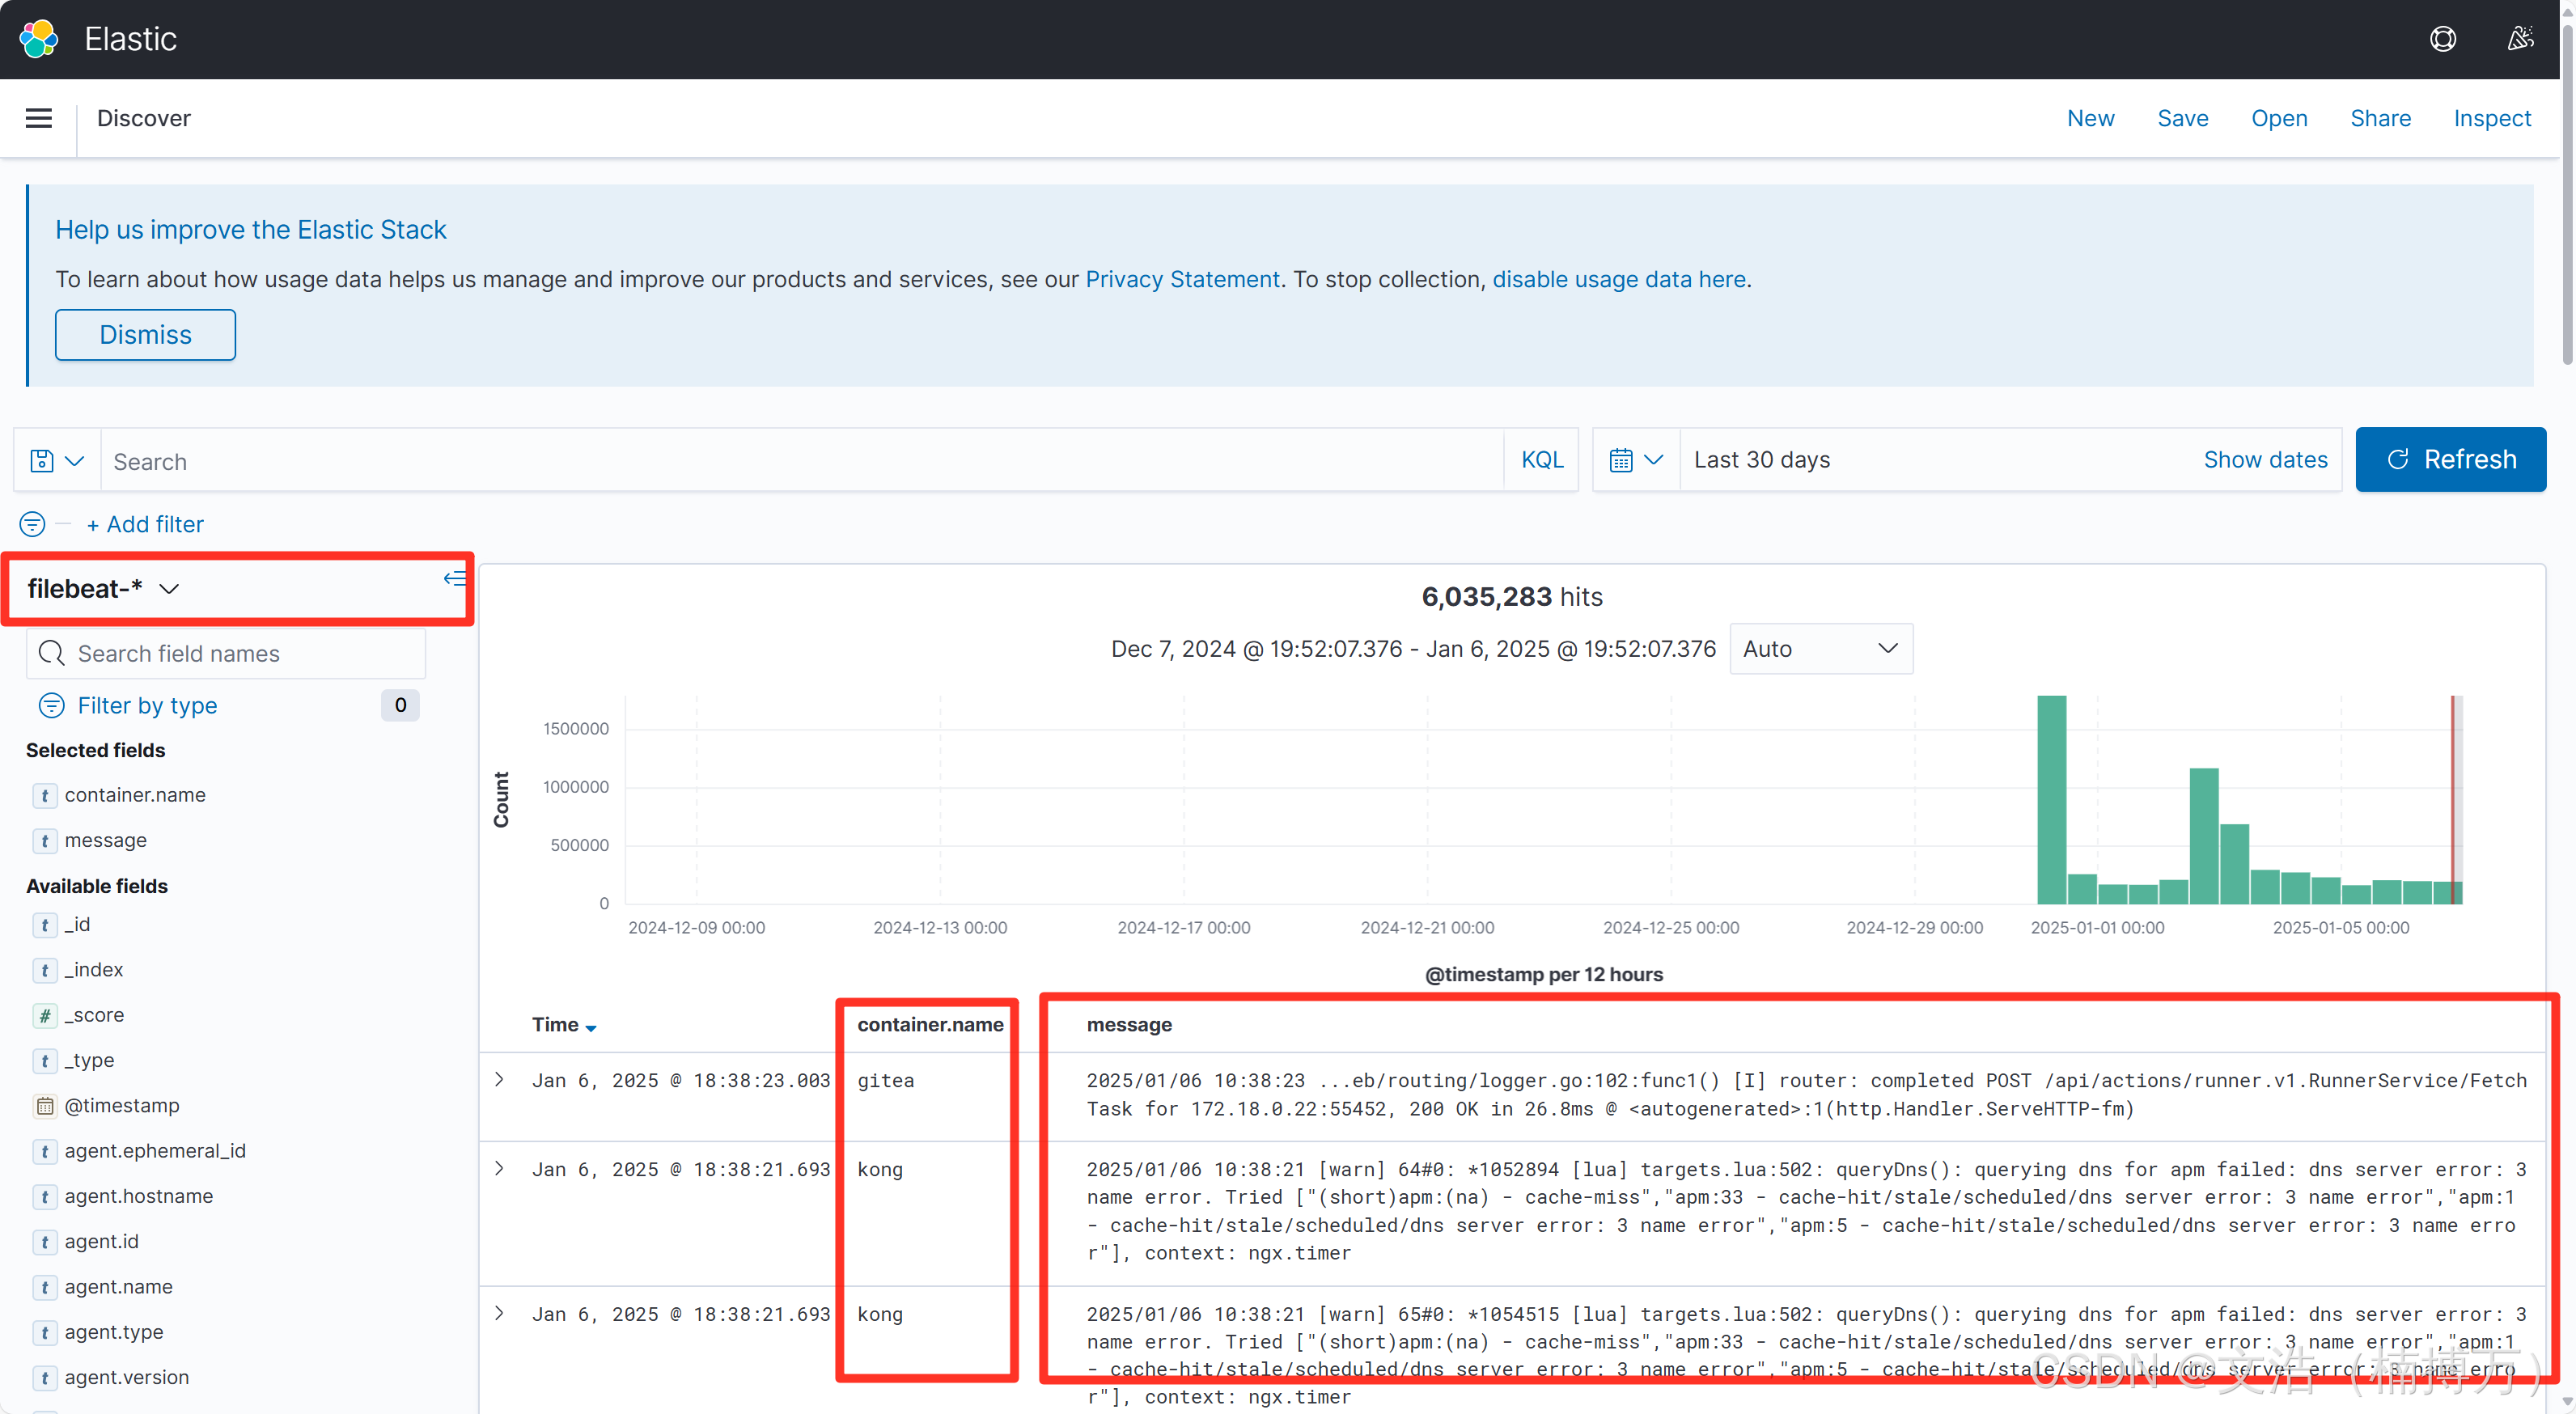
Task: Click Share in the top menu
Action: tap(2379, 118)
